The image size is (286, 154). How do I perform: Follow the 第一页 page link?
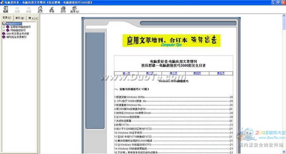click(126, 73)
